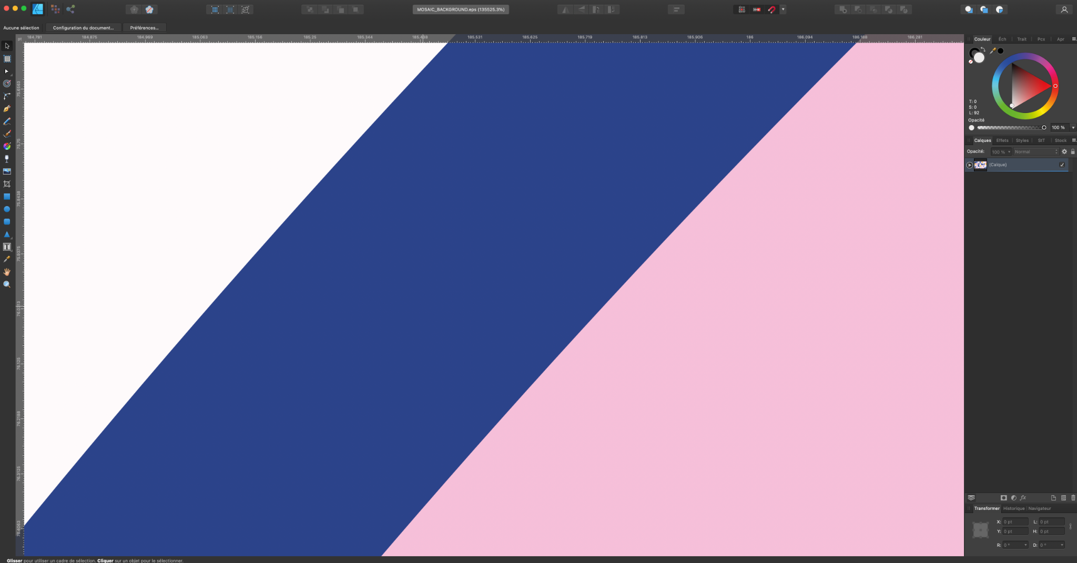Click the hue wheel red marker
Image resolution: width=1077 pixels, height=563 pixels.
[1055, 86]
